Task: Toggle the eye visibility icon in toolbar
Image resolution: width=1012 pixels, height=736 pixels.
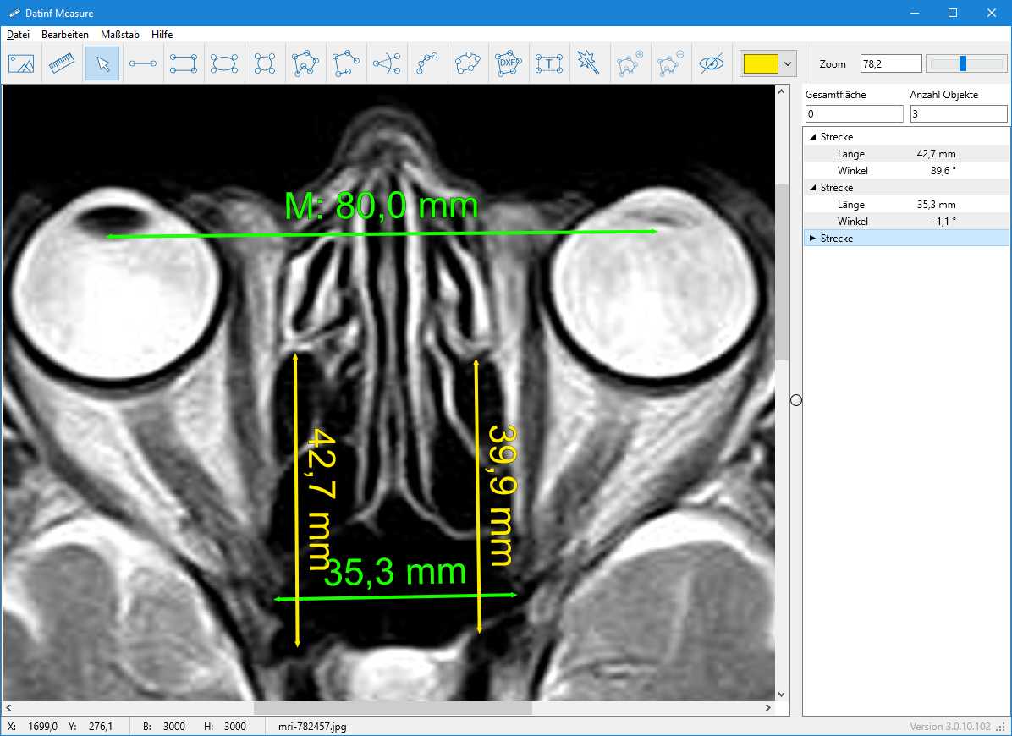Action: coord(712,63)
